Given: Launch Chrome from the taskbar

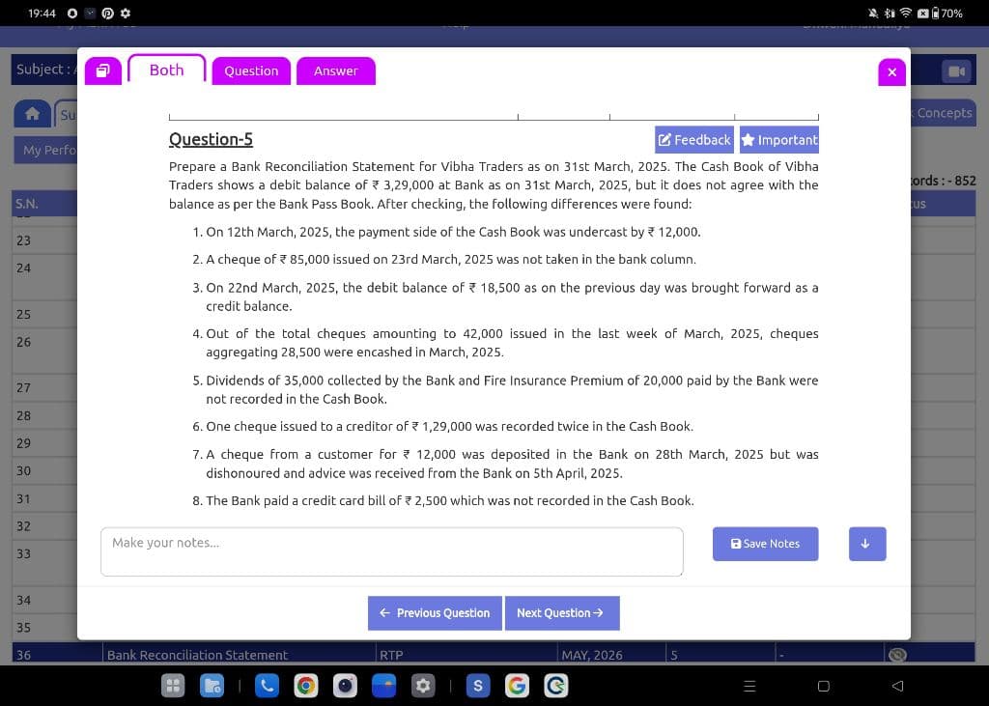Looking at the screenshot, I should (x=306, y=686).
